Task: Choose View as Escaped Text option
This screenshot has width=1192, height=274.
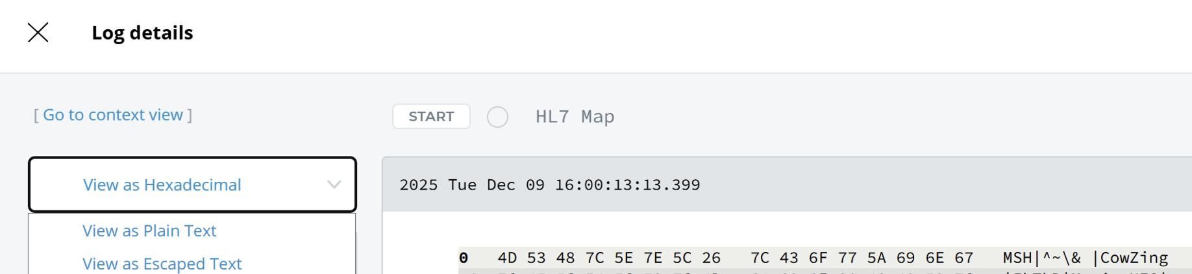Action: (x=162, y=264)
